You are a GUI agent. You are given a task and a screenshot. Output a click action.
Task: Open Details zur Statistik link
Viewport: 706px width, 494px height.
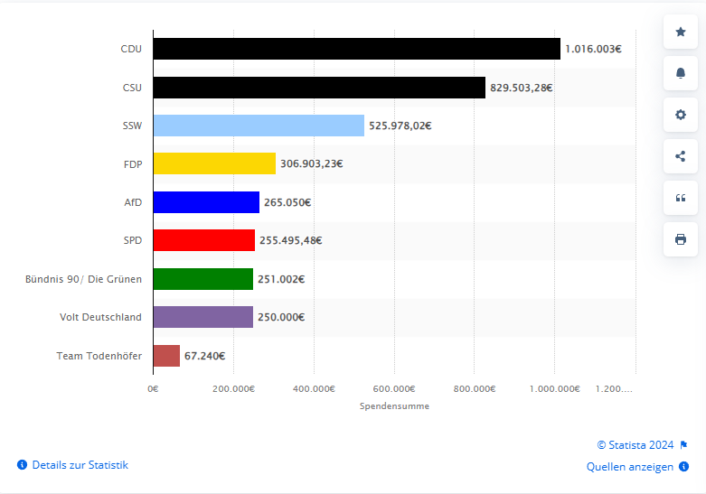pos(80,465)
